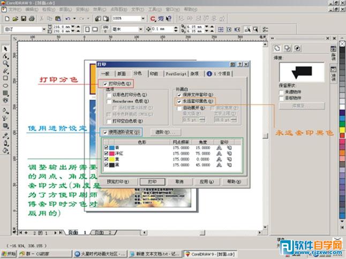Select the Shape edit tool

click(x=5, y=56)
